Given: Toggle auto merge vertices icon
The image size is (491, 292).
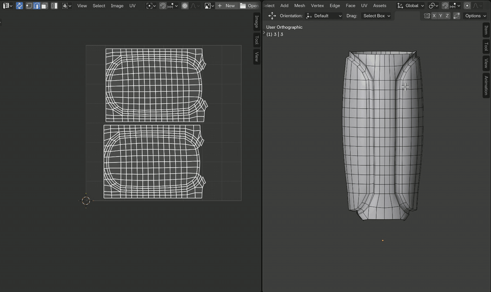Looking at the screenshot, I should click(x=456, y=16).
